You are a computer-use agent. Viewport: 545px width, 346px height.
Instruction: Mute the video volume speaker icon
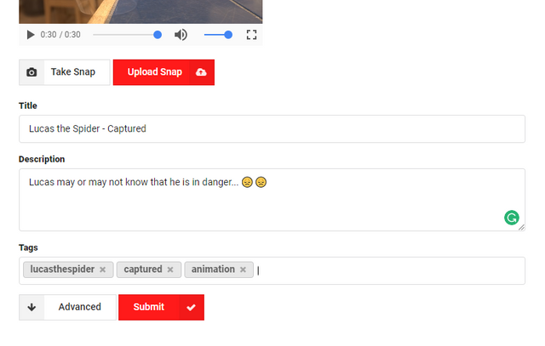[x=181, y=35]
